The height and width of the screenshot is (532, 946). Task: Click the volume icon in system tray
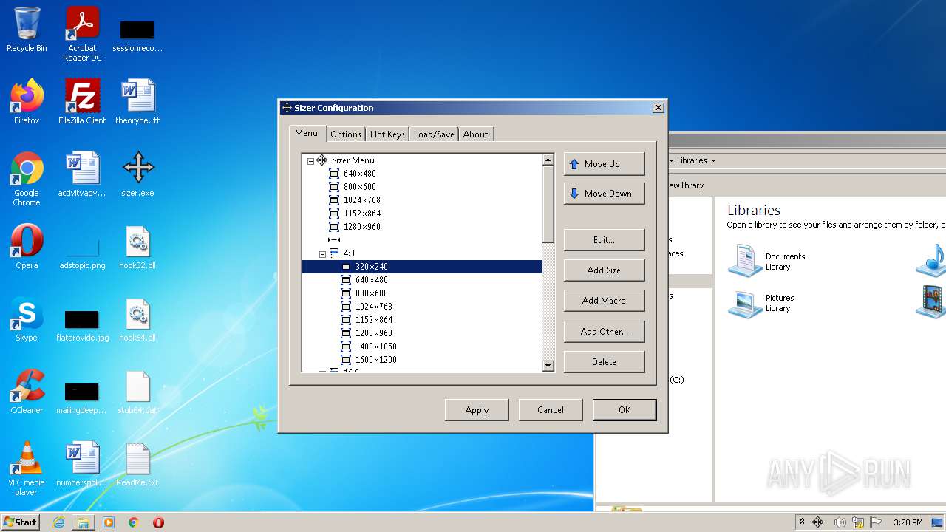(x=840, y=522)
